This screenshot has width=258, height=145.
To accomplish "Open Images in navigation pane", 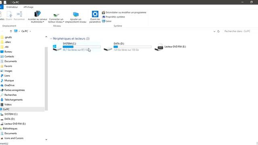I will [x=8, y=71].
